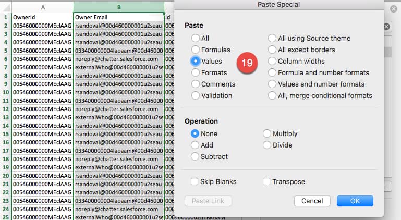This screenshot has height=220, width=401.
Task: Select Values and number formats
Action: (272, 84)
